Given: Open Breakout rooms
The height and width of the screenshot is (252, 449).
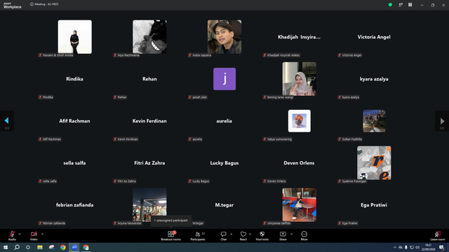Looking at the screenshot, I should (x=171, y=235).
